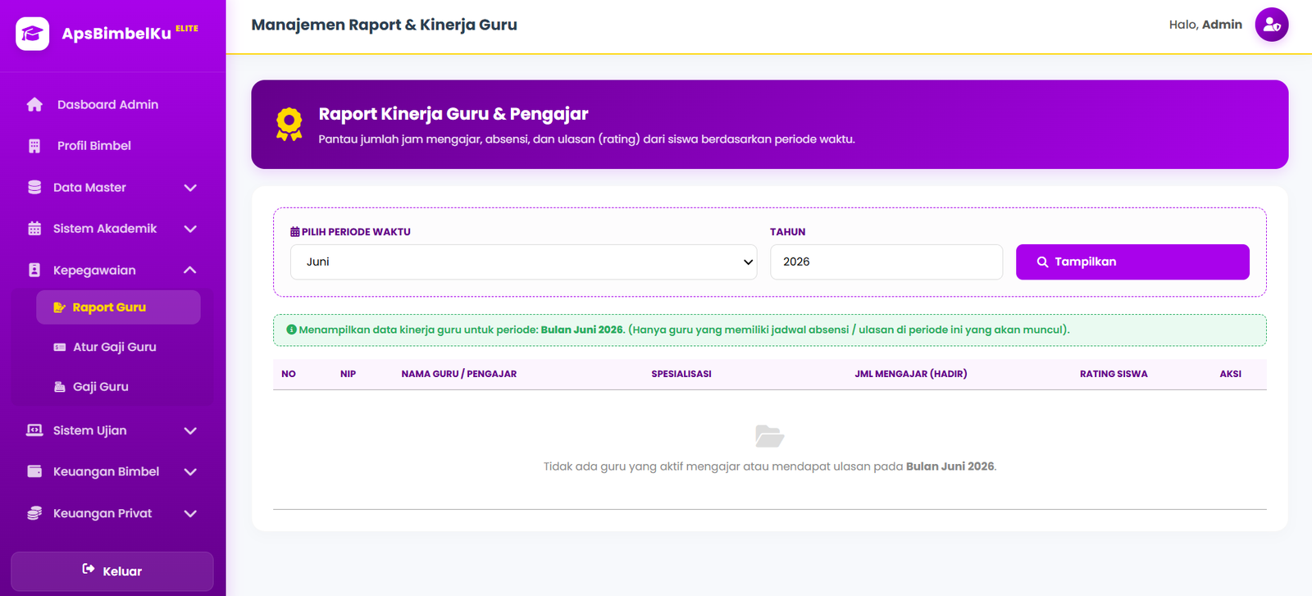The image size is (1312, 596).
Task: Click the home icon beside Dasboard Admin
Action: (34, 104)
